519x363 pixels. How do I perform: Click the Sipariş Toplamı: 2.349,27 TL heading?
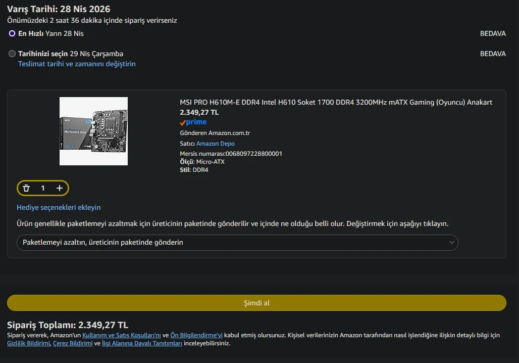[x=68, y=325]
